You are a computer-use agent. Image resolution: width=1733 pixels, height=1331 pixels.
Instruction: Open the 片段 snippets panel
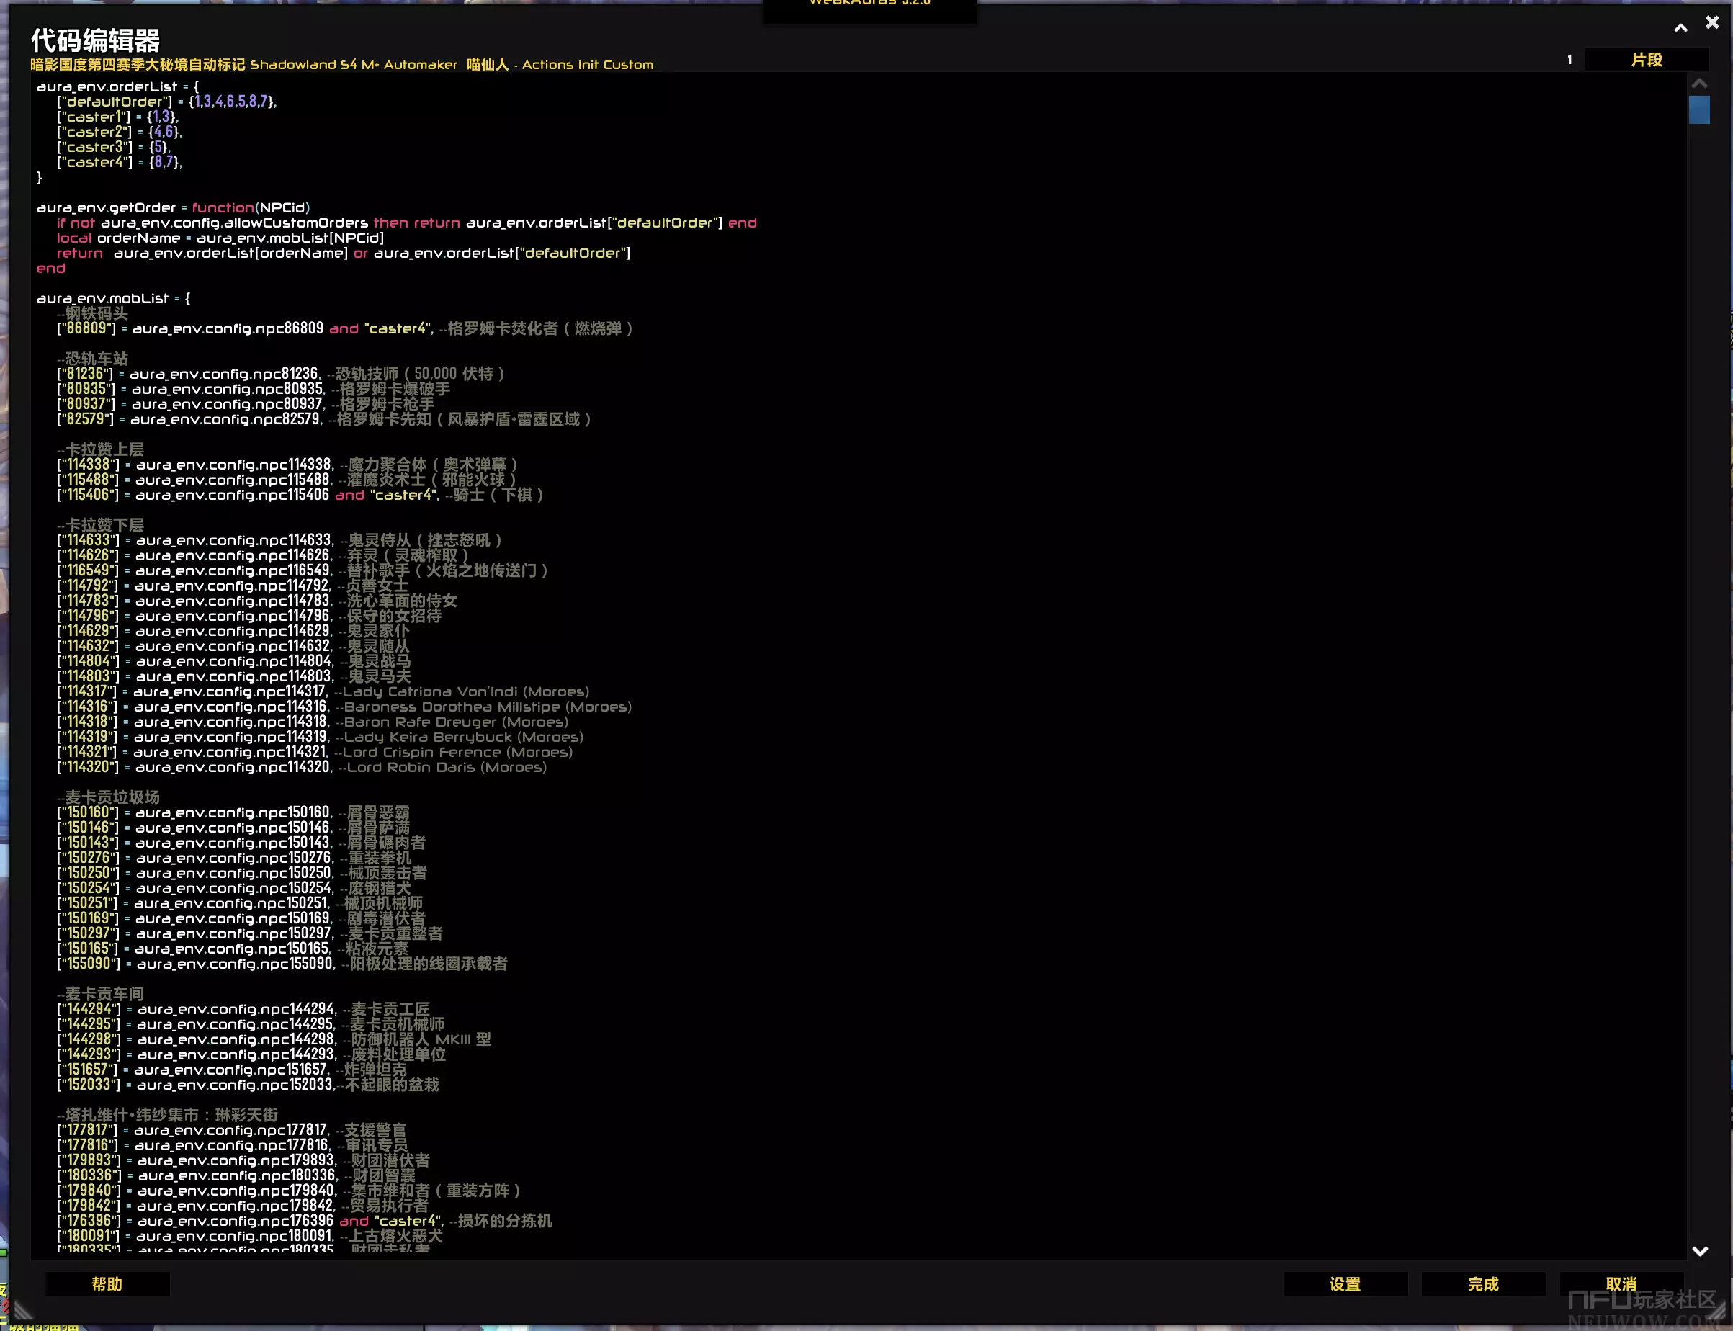1646,60
